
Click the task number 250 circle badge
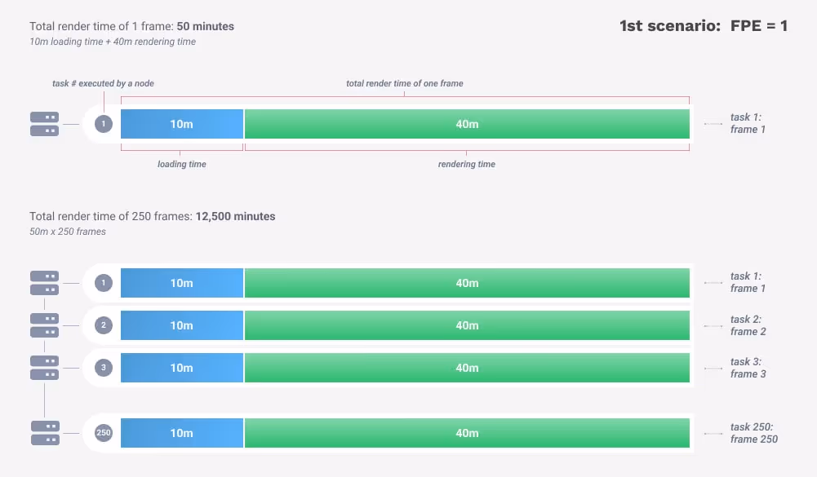104,433
